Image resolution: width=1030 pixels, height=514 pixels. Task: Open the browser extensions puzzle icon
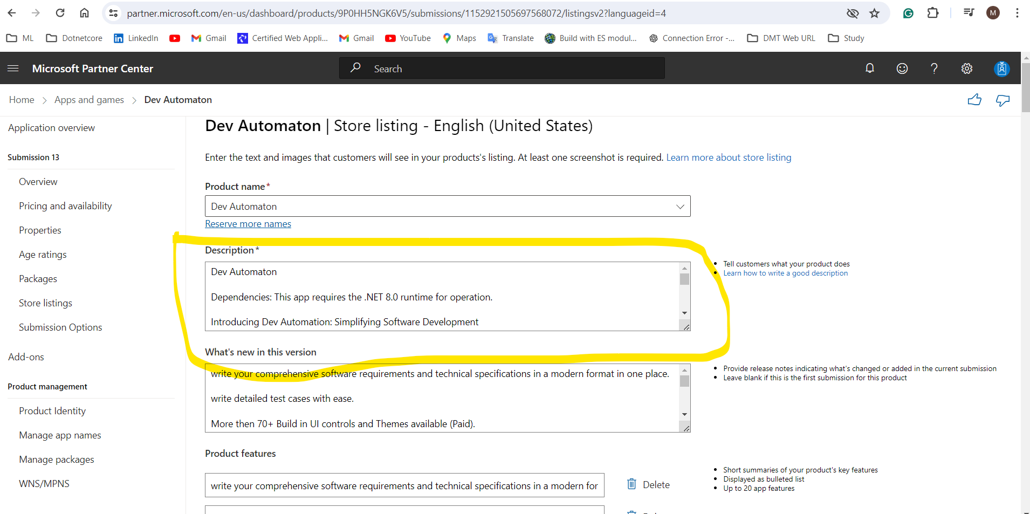click(x=933, y=13)
